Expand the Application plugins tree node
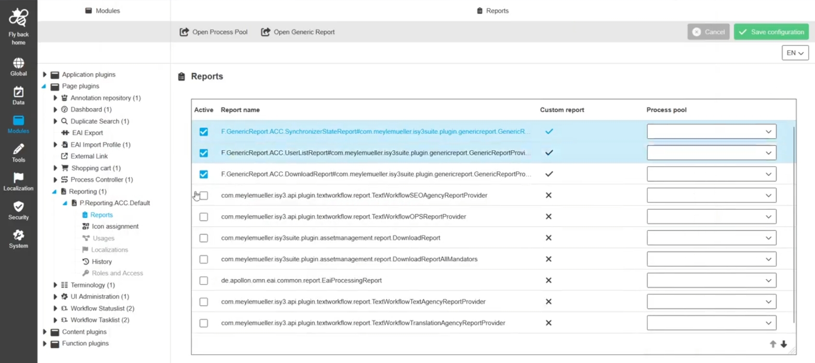 pos(45,75)
